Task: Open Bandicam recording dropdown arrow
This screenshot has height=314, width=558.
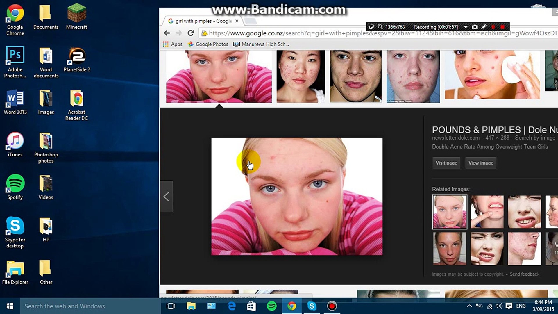Action: (x=466, y=27)
